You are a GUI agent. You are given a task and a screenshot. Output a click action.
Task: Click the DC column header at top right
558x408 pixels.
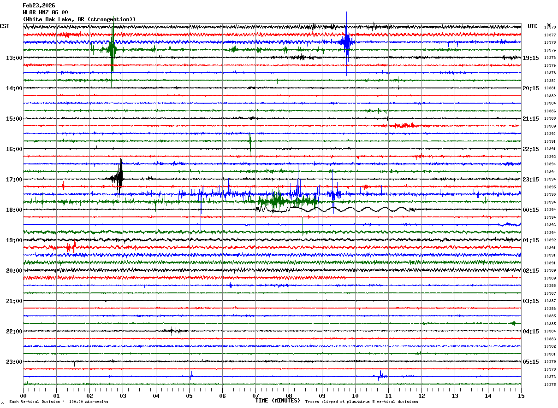click(x=549, y=25)
